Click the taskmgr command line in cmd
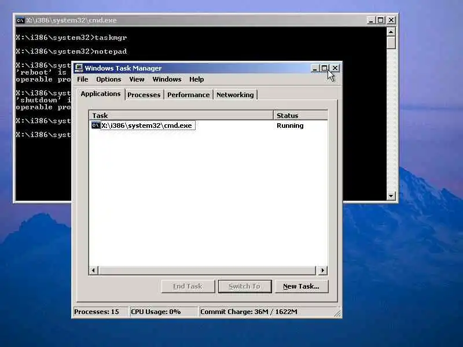This screenshot has height=347, width=463. coord(71,38)
